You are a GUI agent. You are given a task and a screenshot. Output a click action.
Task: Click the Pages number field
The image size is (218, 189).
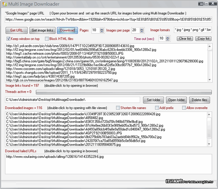click(96, 30)
